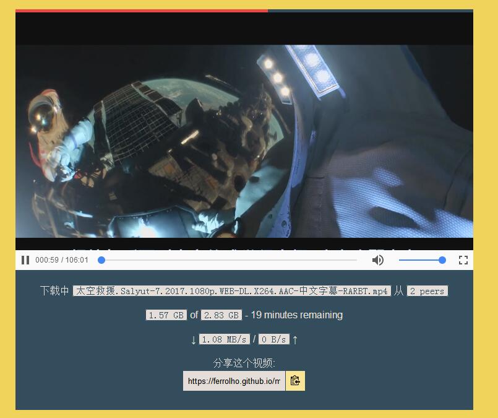Click the volume slider handle

tap(442, 260)
